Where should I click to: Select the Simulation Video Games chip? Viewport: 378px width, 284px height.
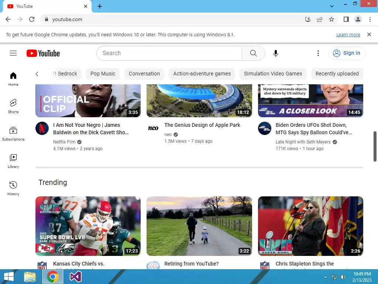[273, 74]
